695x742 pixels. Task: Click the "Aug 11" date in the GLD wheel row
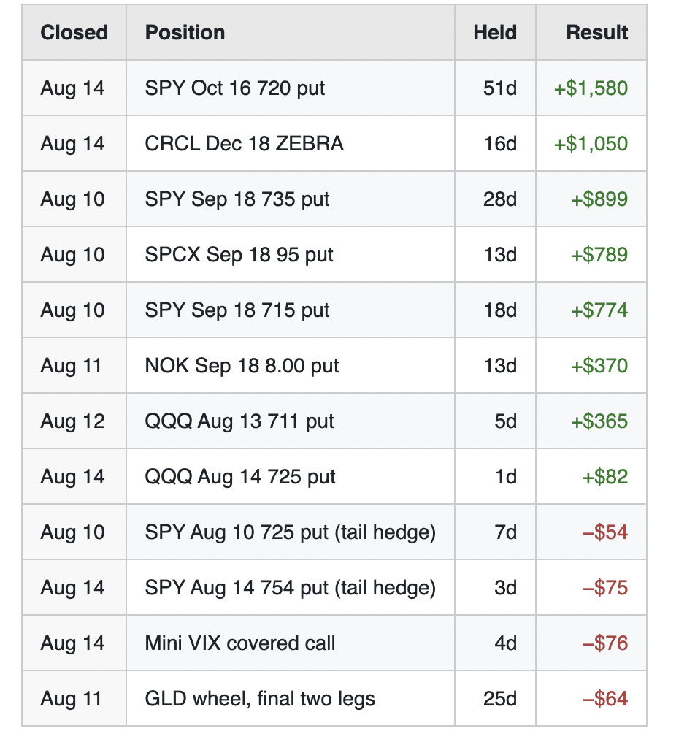pos(72,698)
